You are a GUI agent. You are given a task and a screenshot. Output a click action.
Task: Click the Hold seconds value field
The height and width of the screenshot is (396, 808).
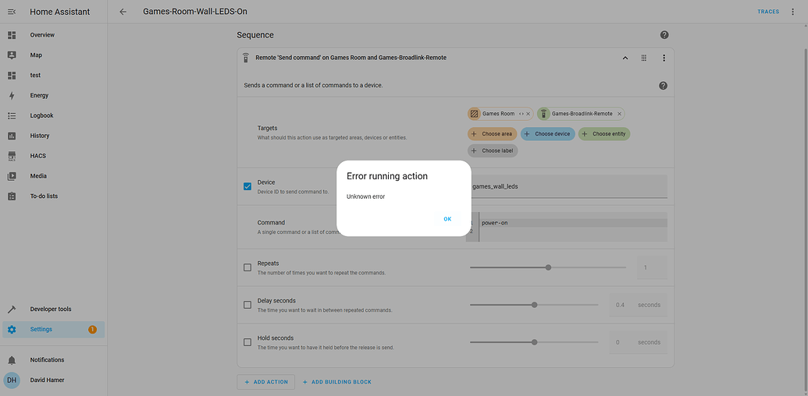tap(639, 342)
